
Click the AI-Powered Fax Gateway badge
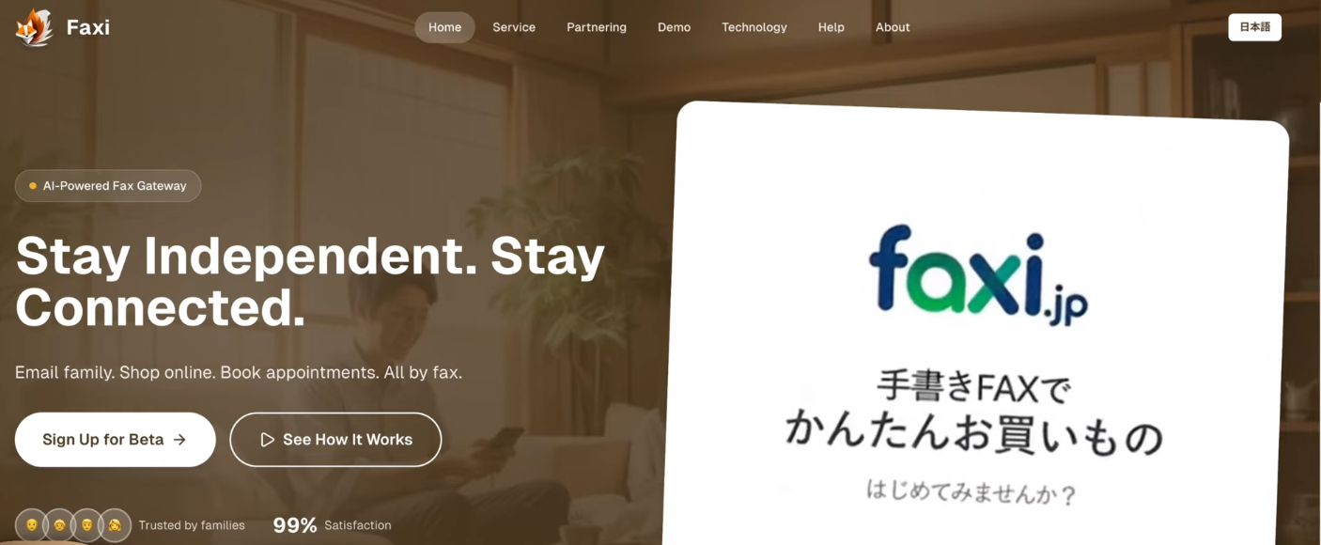pos(108,186)
